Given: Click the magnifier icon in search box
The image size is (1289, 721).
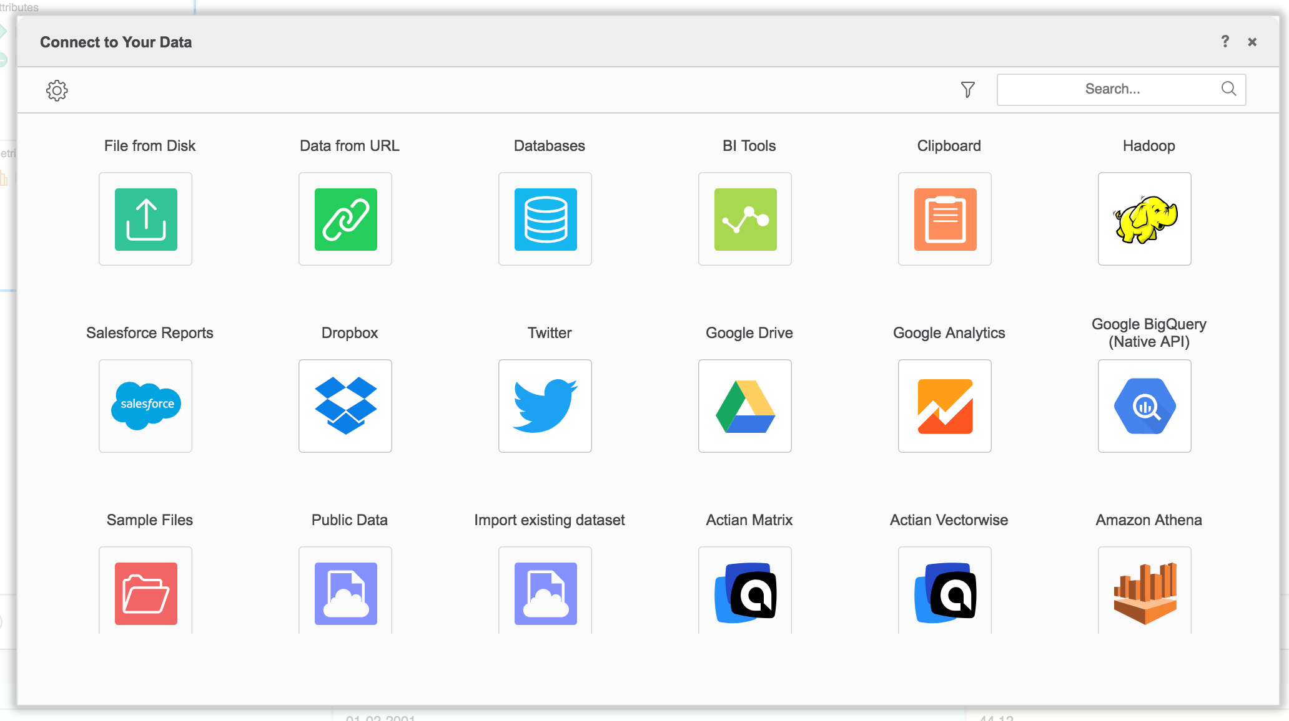Looking at the screenshot, I should (1228, 89).
